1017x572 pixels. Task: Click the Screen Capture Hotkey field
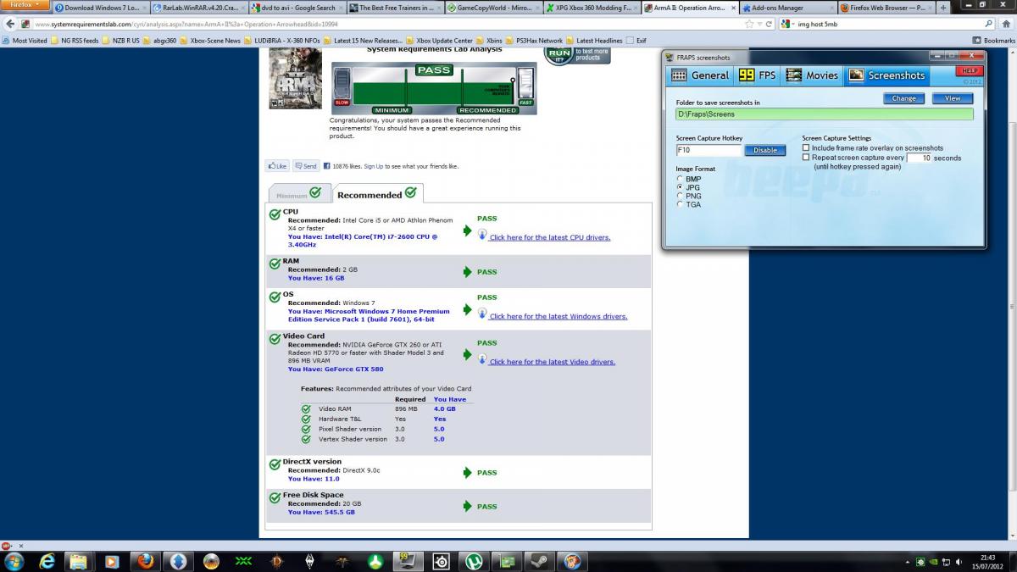(x=709, y=150)
